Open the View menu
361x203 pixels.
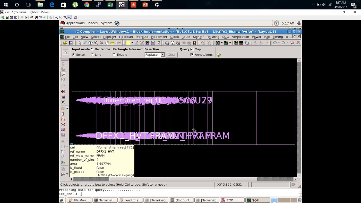click(x=85, y=37)
